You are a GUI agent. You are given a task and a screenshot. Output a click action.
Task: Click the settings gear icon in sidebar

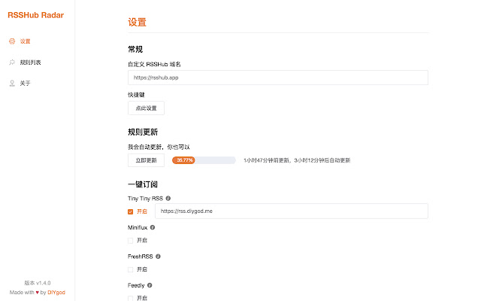coord(11,41)
